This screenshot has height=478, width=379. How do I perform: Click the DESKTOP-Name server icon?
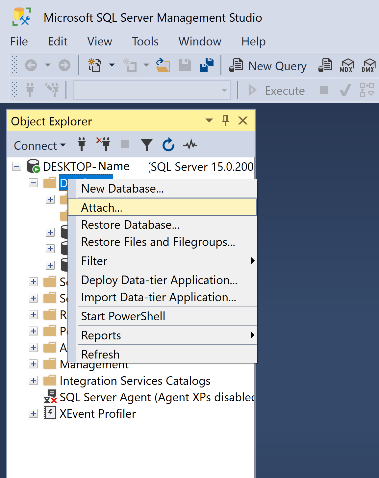[33, 166]
